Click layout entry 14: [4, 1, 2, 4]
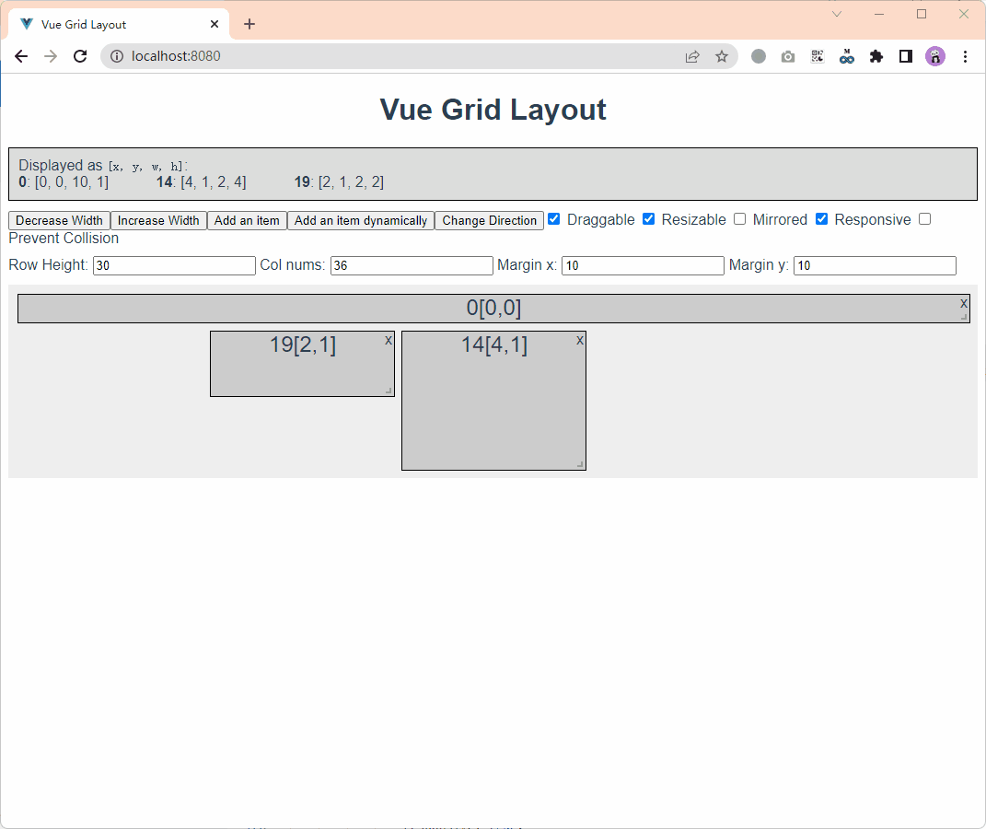The height and width of the screenshot is (829, 986). pos(202,182)
